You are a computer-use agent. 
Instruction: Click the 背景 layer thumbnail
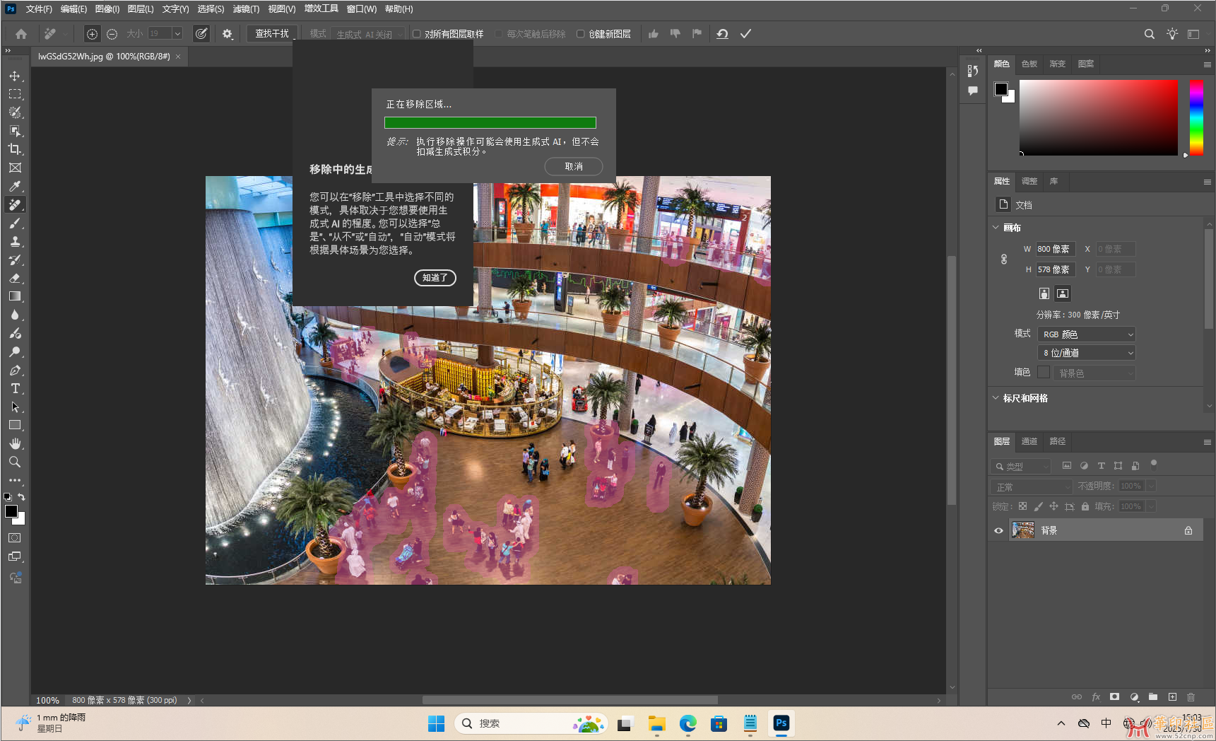click(1023, 530)
